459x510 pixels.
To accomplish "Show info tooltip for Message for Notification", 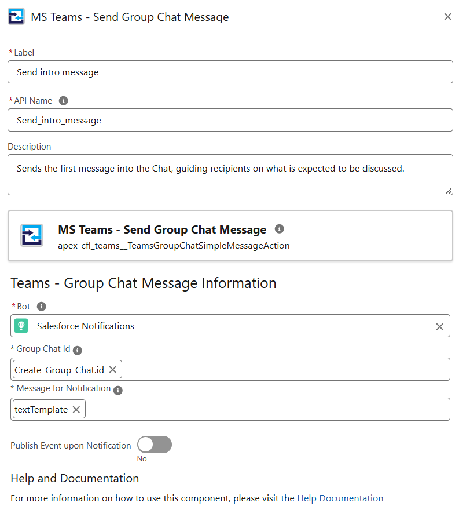I will tap(118, 390).
